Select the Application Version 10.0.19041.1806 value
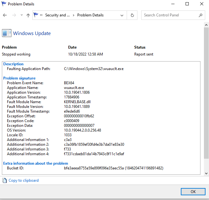This screenshot has height=200, width=209. point(77,92)
